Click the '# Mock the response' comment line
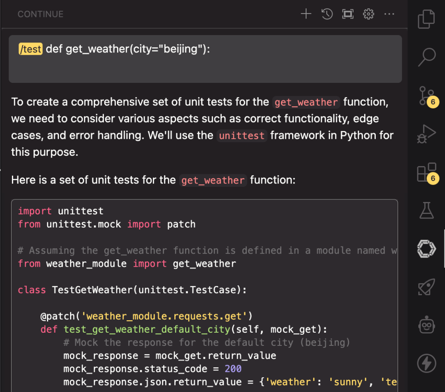This screenshot has width=445, height=392. (206, 343)
